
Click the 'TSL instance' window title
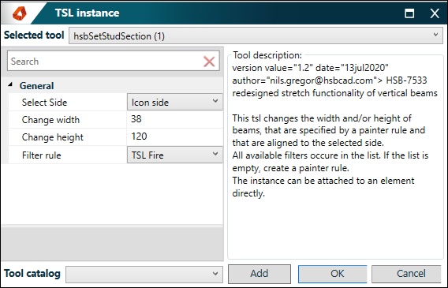[87, 13]
